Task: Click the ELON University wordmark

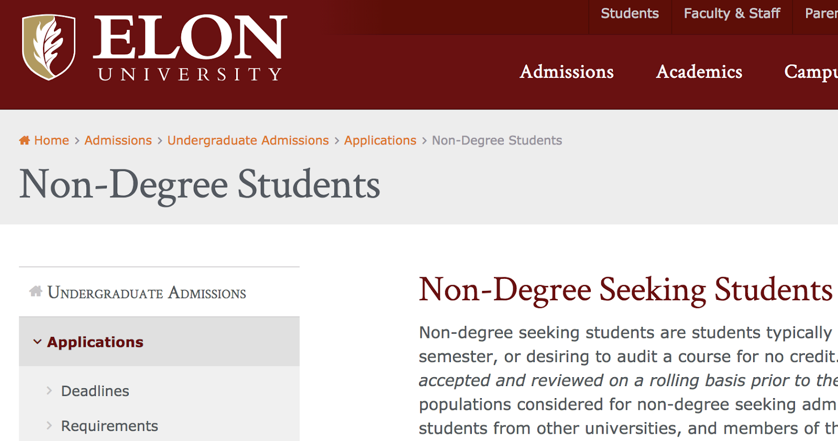Action: 190,48
